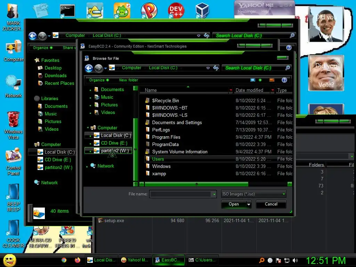356x267 pixels.
Task: Click Open button in Browse dialog
Action: coord(234,204)
